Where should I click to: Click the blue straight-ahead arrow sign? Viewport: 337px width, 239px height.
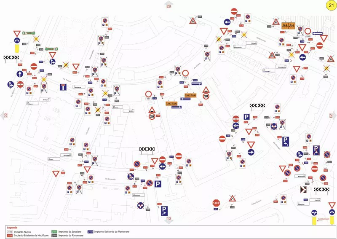tap(20, 74)
